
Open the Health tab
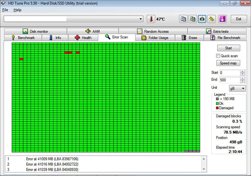click(x=83, y=38)
